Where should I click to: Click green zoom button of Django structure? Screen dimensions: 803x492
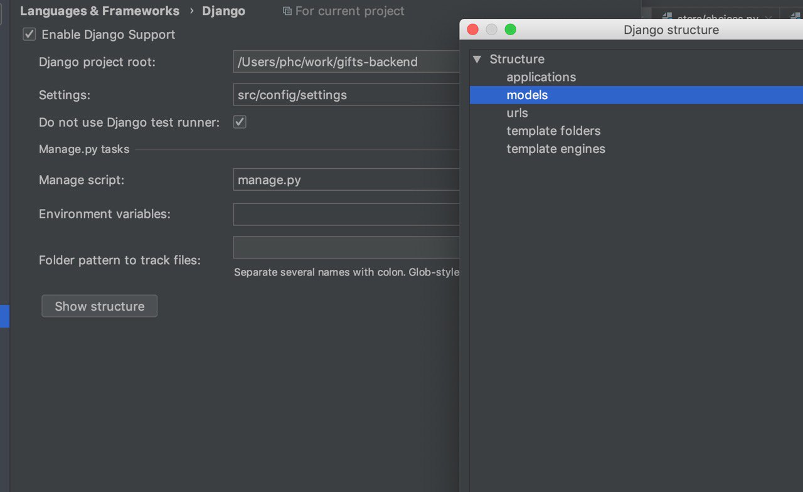[511, 29]
